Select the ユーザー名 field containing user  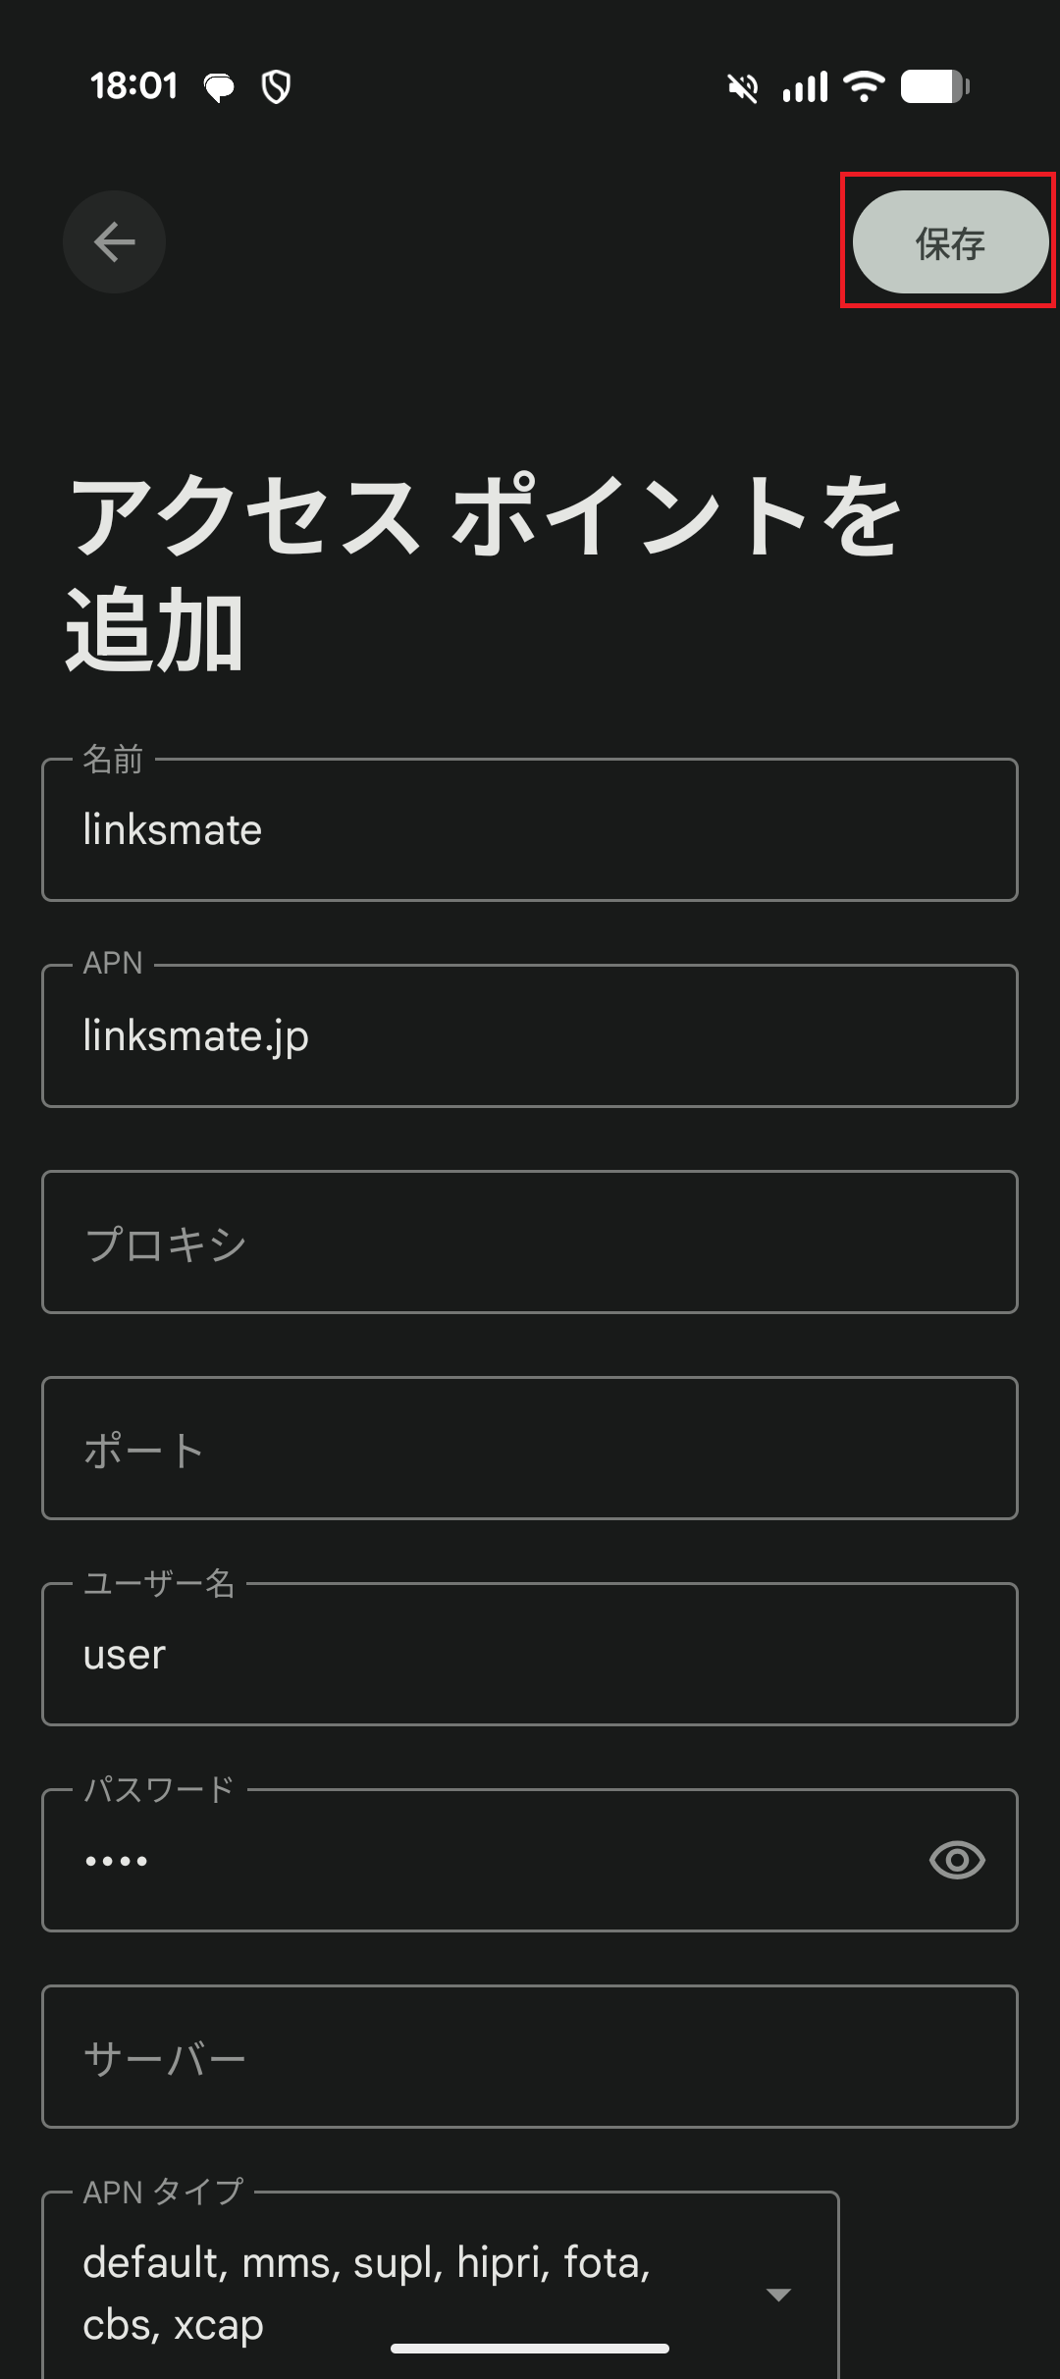530,1655
